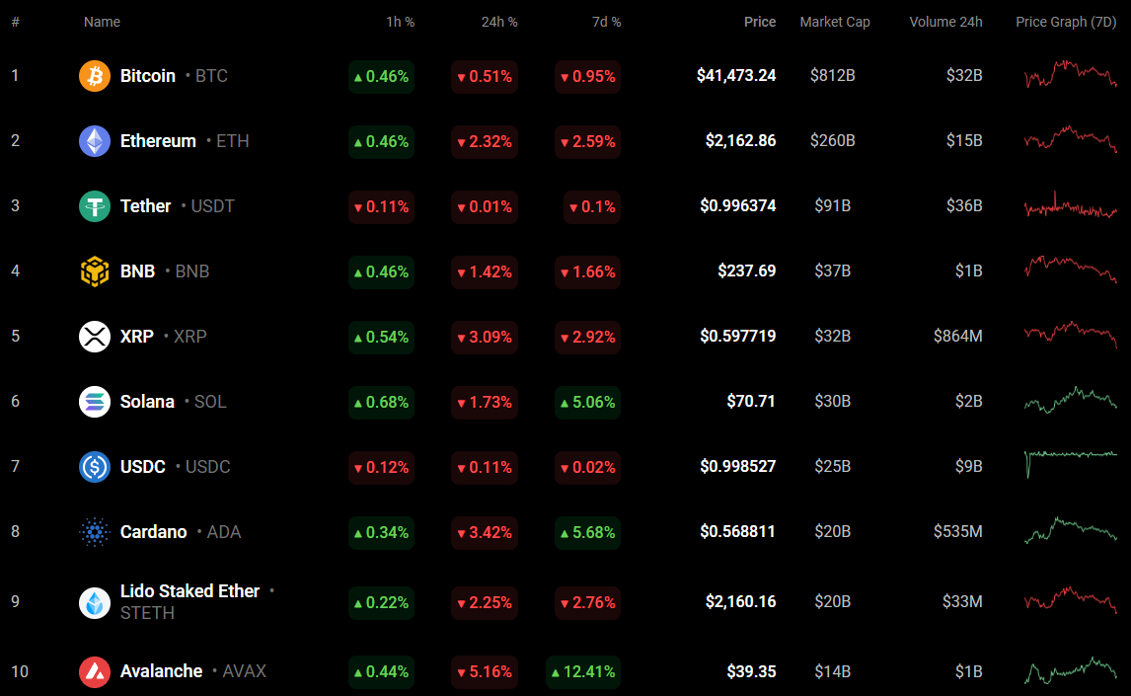
Task: Sort by the Price column header
Action: (759, 22)
